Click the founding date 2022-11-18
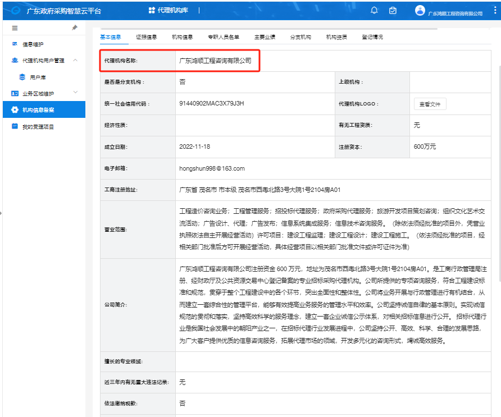This screenshot has width=501, height=417. tap(194, 146)
